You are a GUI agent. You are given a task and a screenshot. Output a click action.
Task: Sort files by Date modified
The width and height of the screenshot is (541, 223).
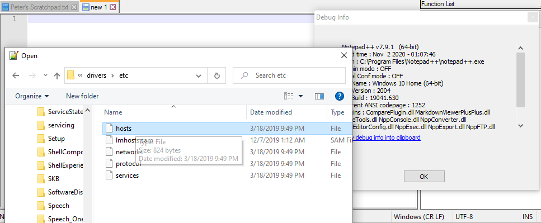point(286,112)
